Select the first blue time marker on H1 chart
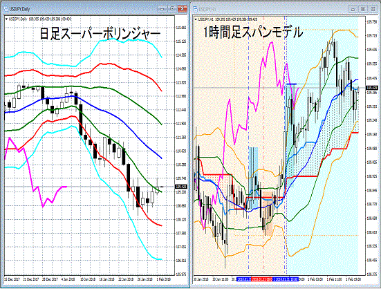 coord(243,279)
